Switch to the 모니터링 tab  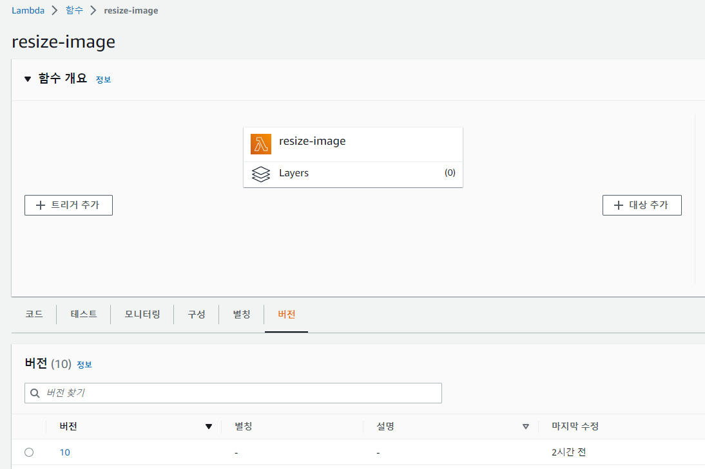tap(142, 314)
